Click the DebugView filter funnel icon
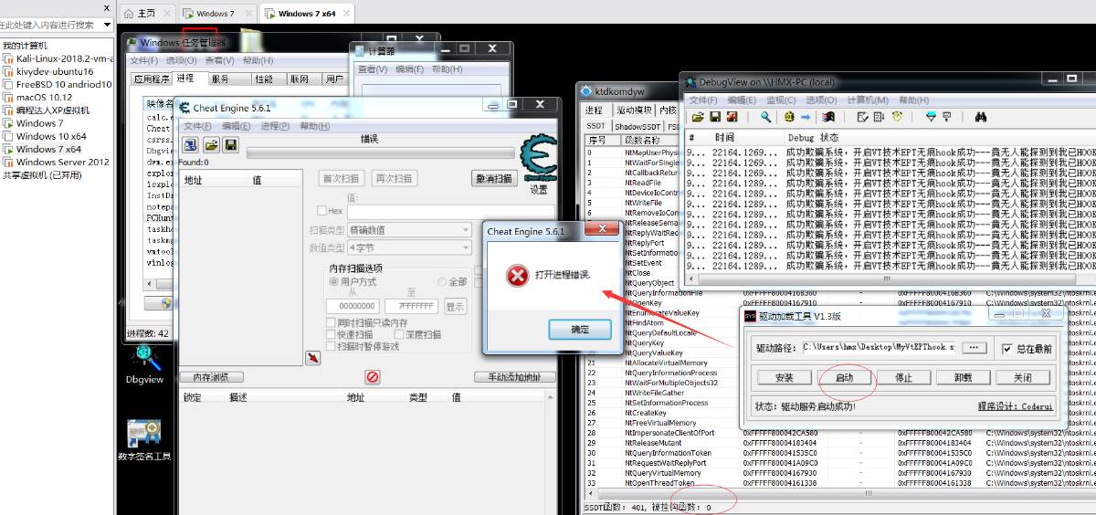This screenshot has width=1096, height=515. pyautogui.click(x=931, y=117)
